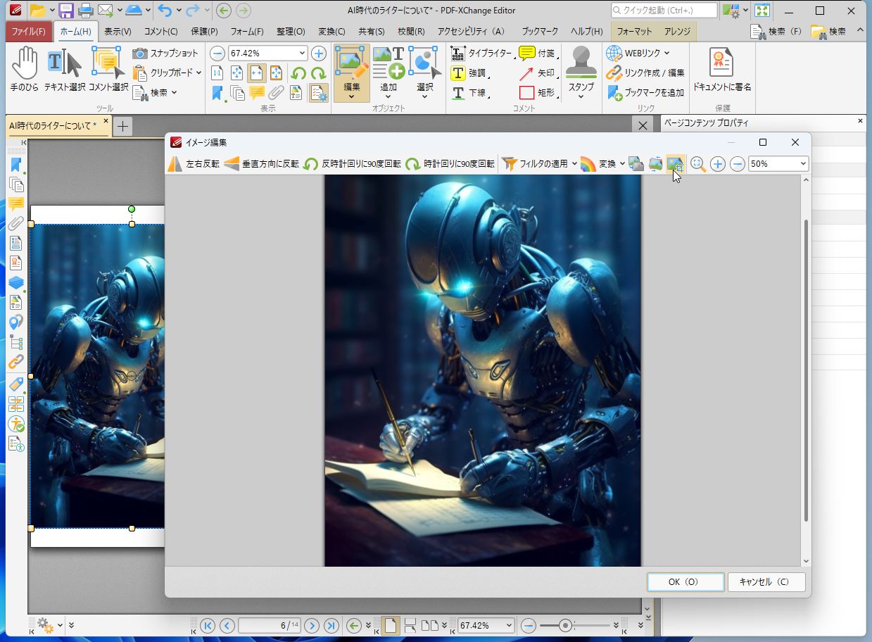Screen dimensions: 872x642
Task: Click リンク作成 / 編集 button
Action: [x=645, y=73]
